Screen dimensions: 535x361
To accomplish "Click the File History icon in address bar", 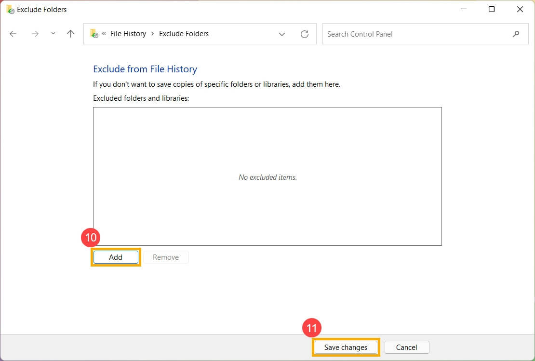I will (94, 34).
